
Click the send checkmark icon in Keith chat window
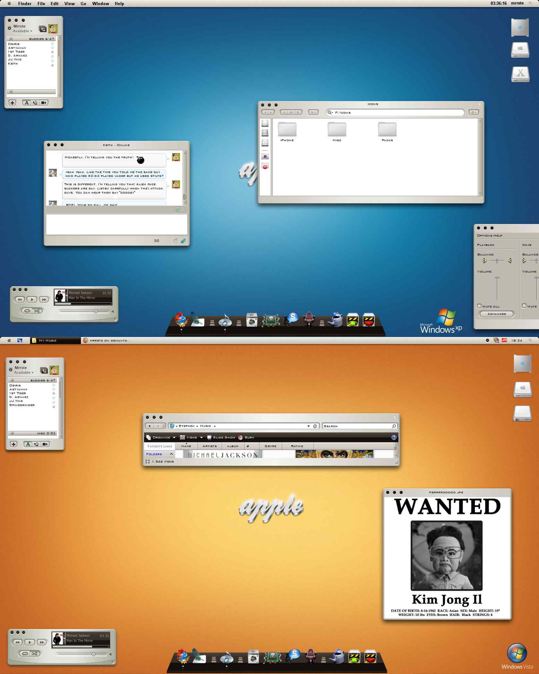(x=179, y=209)
